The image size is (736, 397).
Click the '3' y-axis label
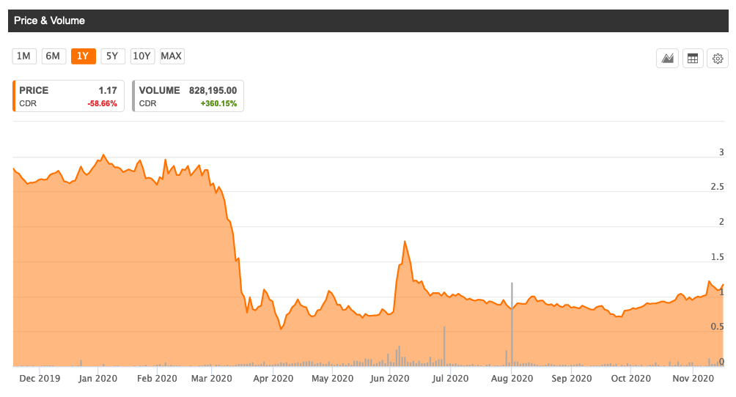(x=721, y=152)
